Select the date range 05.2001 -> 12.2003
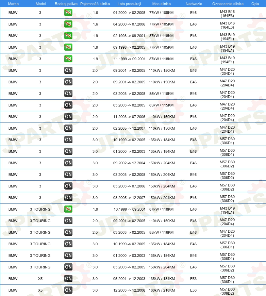This screenshot has height=296, width=266. pos(129,279)
